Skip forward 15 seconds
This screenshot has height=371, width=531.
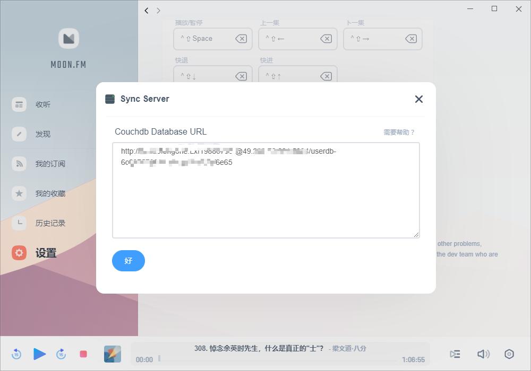click(x=61, y=354)
